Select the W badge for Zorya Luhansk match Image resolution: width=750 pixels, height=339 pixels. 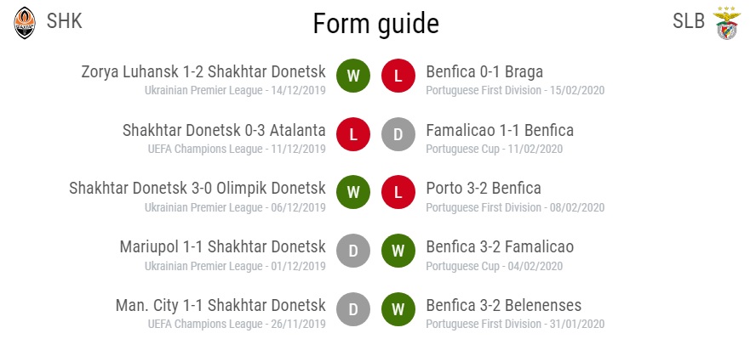tap(353, 76)
